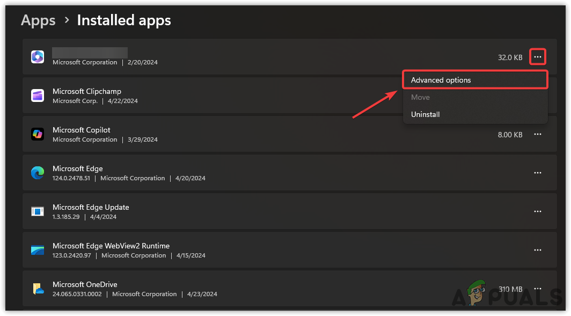Click the Edge WebView2 Runtime icon
571x316 pixels.
pyautogui.click(x=38, y=250)
